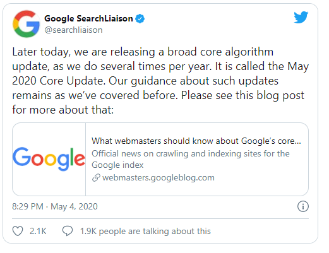Open '1.9K people are talking about this'
Image resolution: width=329 pixels, height=253 pixels.
[x=145, y=231]
